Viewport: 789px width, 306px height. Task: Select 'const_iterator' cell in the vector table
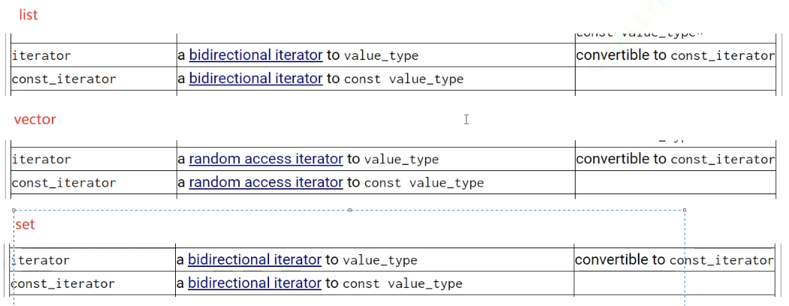pyautogui.click(x=64, y=183)
